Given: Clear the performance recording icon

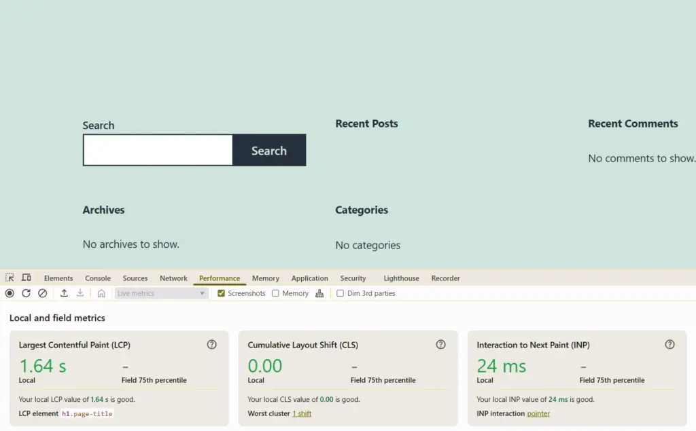Looking at the screenshot, I should tap(43, 293).
